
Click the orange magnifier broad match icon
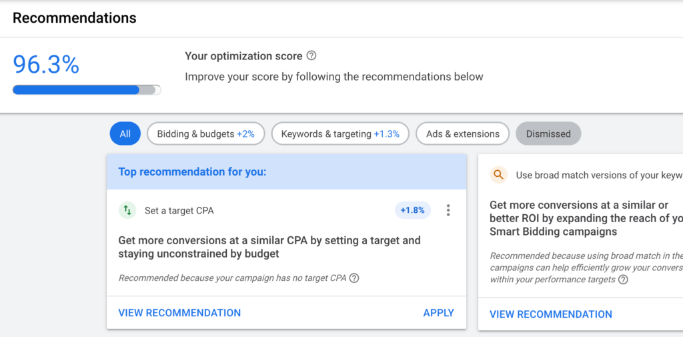click(498, 176)
